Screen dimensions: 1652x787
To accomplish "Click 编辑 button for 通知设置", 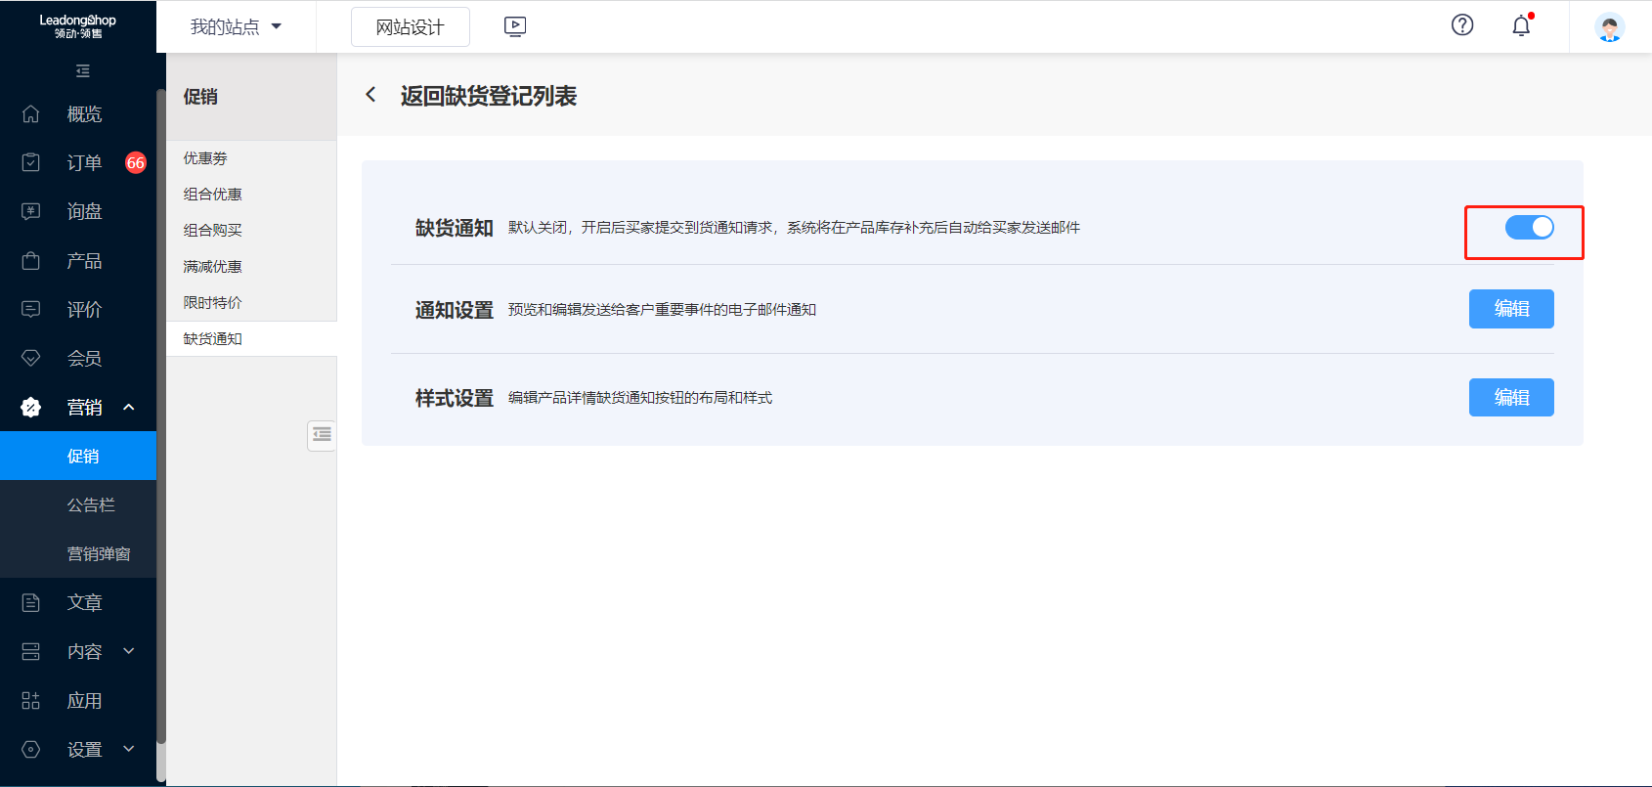I will coord(1510,309).
